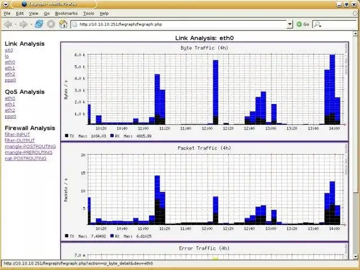360x270 pixels.
Task: Click the RX blue swatch in Byte Traffic legend
Action: click(112, 136)
